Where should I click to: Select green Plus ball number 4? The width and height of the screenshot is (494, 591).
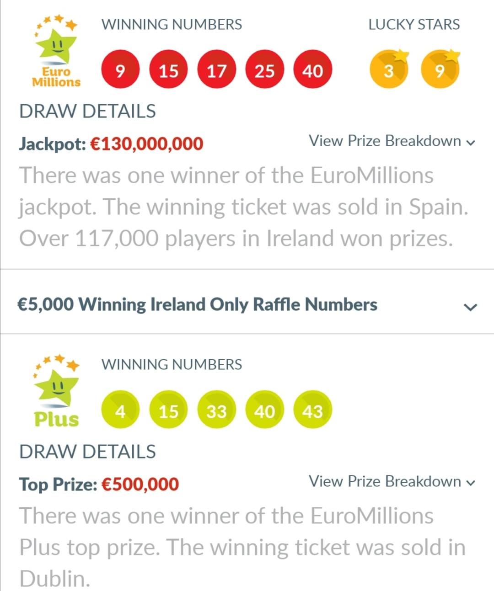pyautogui.click(x=120, y=411)
